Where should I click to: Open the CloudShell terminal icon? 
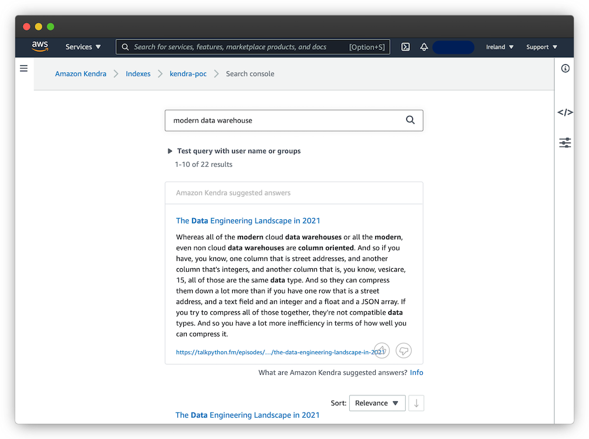405,47
